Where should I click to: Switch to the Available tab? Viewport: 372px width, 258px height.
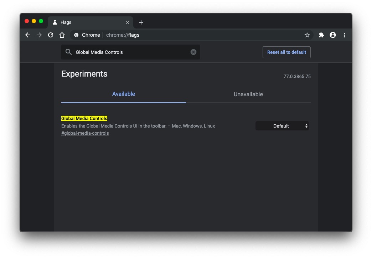coord(123,94)
